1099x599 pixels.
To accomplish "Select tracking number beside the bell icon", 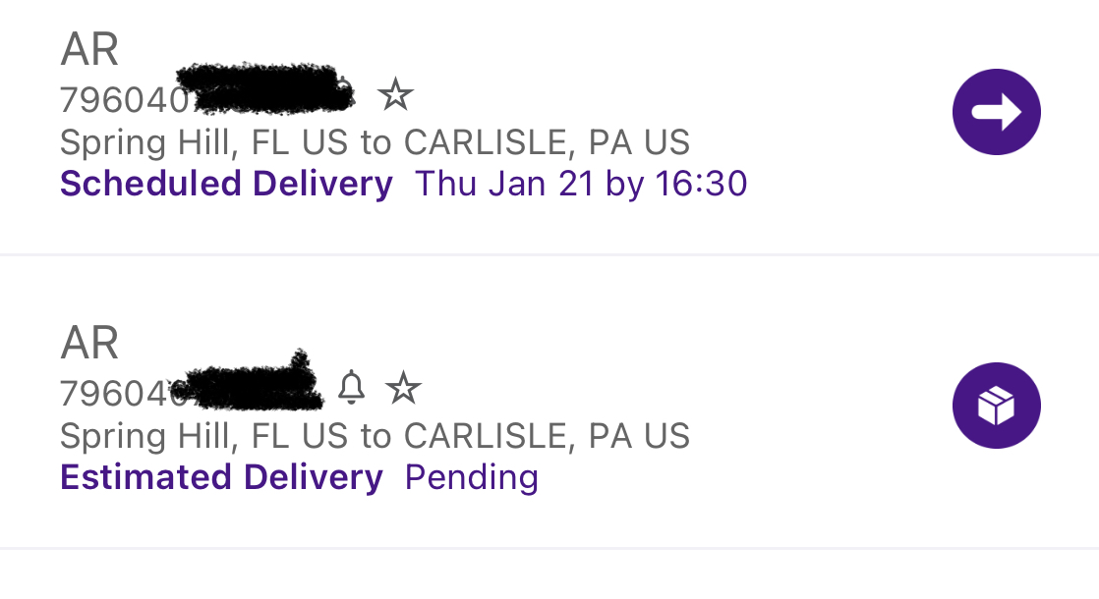I will (x=192, y=391).
